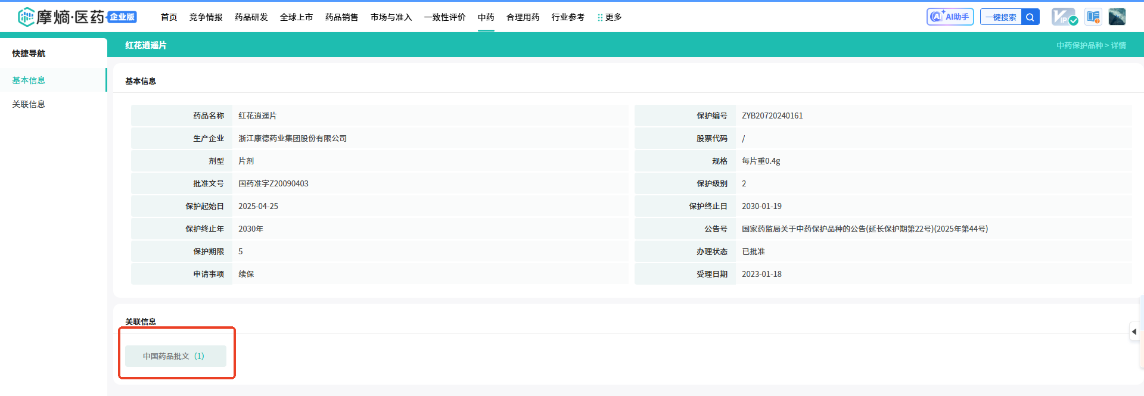
Task: Select 关联信息 in quick navigation
Action: coord(53,104)
